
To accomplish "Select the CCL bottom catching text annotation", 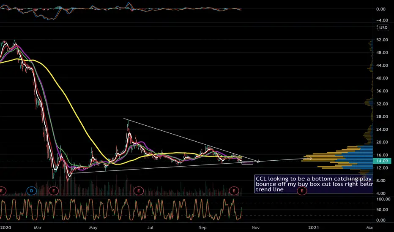I will tap(314, 184).
